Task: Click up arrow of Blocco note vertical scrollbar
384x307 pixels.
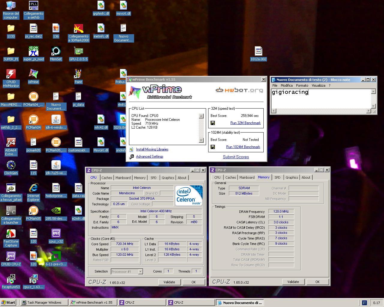Action: point(373,91)
